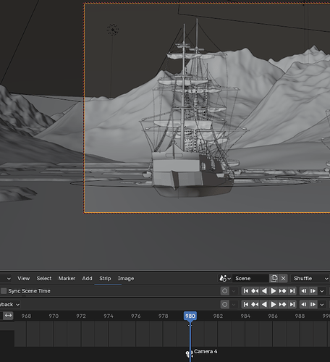The width and height of the screenshot is (330, 362).
Task: Jump to next keyframe in Sync Scene Time row
Action: (282, 291)
